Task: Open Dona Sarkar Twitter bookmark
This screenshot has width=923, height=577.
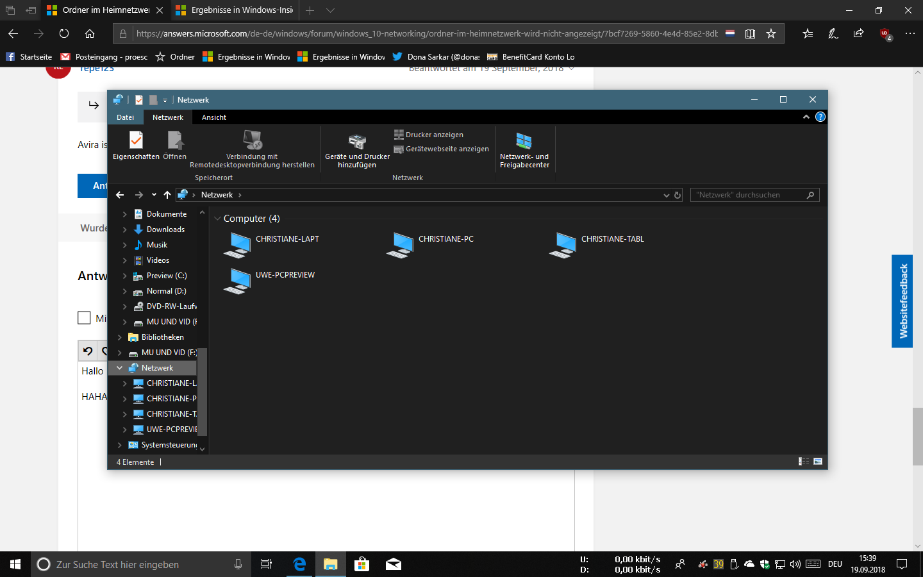Action: (436, 57)
